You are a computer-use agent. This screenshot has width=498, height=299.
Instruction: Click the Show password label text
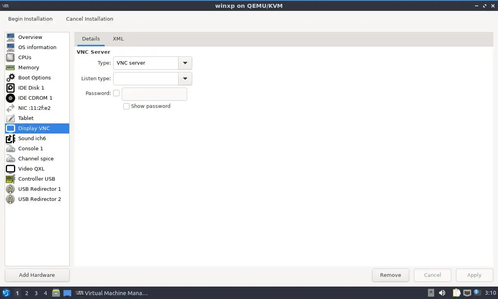pos(151,106)
